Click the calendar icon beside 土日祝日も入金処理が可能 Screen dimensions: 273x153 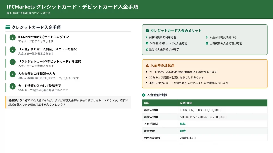coord(207,43)
